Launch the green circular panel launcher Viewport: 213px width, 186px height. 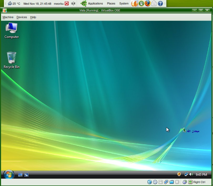[x=141, y=3]
